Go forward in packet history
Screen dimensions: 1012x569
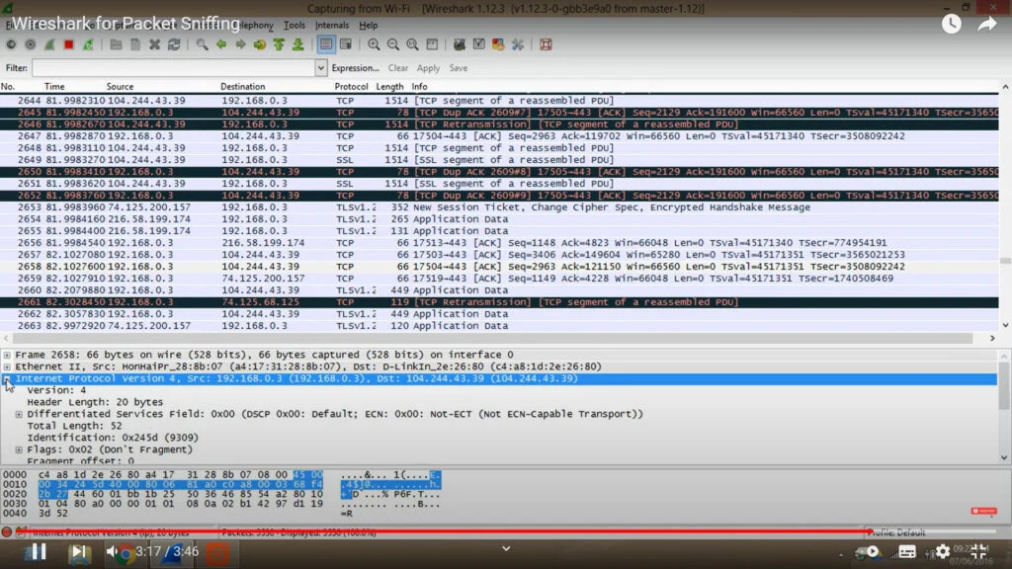click(241, 44)
